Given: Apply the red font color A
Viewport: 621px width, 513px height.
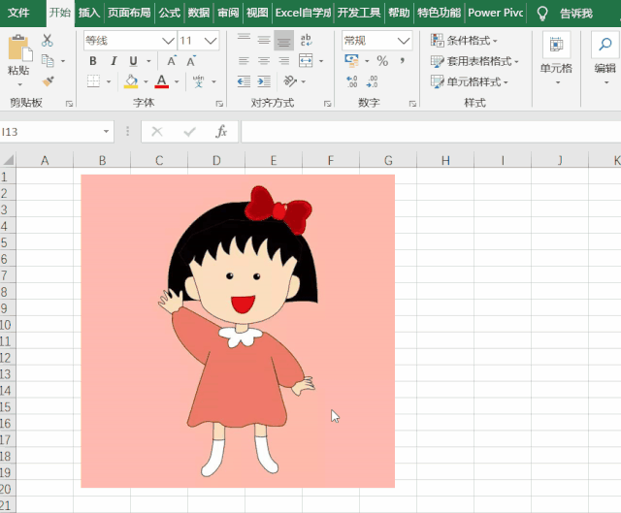Looking at the screenshot, I should 162,81.
